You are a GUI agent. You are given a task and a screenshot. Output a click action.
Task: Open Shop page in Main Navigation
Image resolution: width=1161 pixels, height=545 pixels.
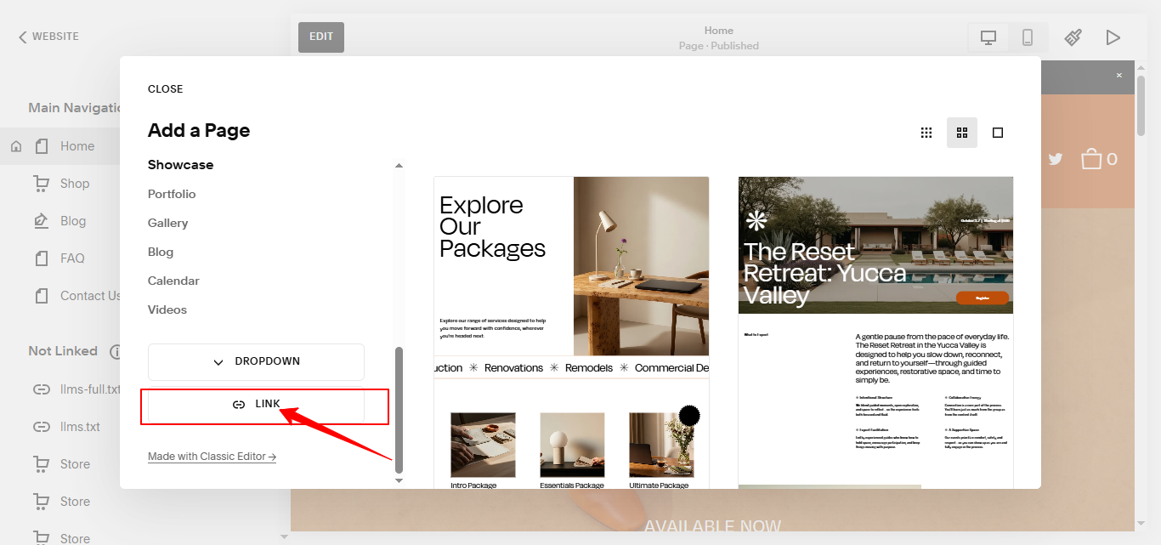pyautogui.click(x=75, y=184)
